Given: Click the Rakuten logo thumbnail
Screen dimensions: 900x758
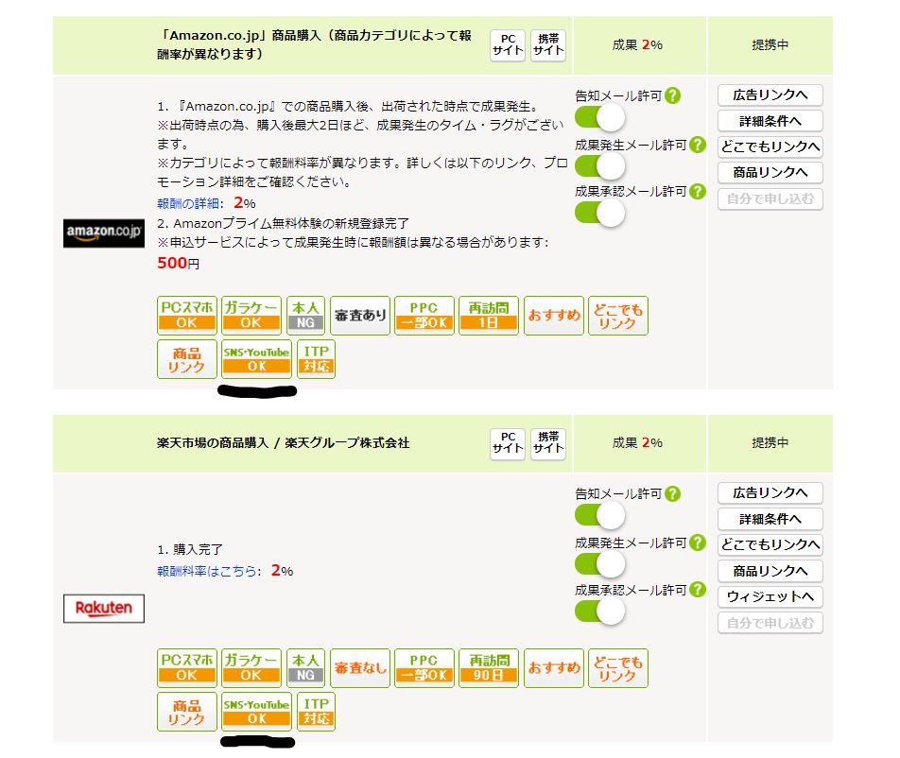Looking at the screenshot, I should coord(104,609).
